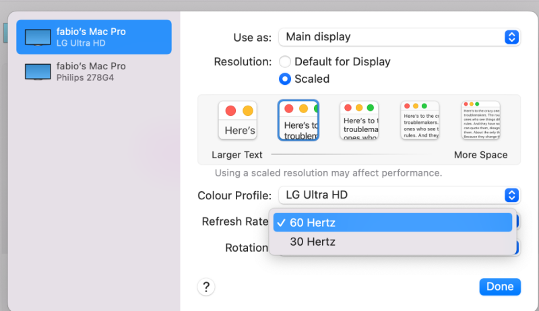Click the LG Ultra HD monitor icon
539x311 pixels.
[37, 38]
